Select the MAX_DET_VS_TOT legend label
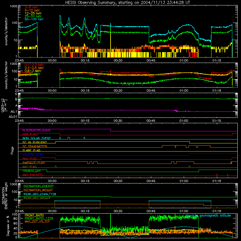241x241 pixels. 37,221
